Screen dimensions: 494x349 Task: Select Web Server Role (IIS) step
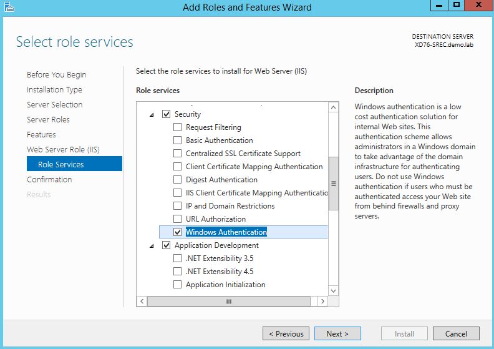[x=63, y=149]
